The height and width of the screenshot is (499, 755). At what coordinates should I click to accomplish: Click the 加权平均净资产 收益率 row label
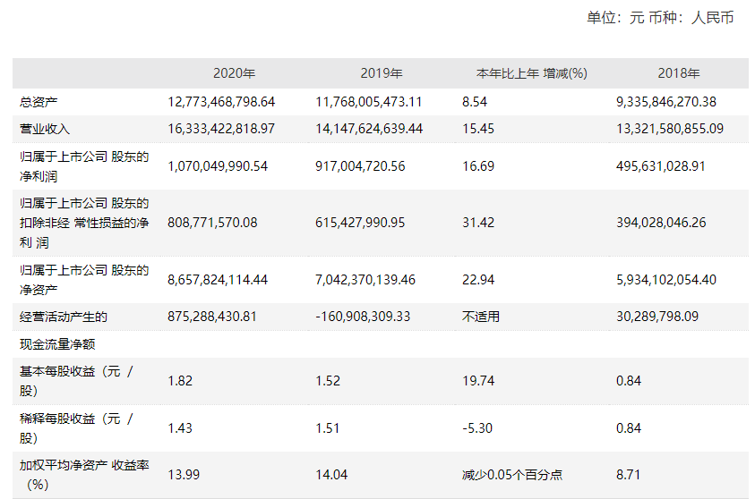[84, 475]
